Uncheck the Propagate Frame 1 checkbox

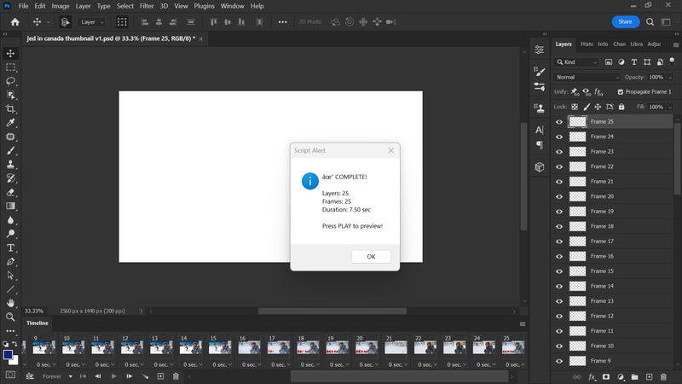point(621,91)
